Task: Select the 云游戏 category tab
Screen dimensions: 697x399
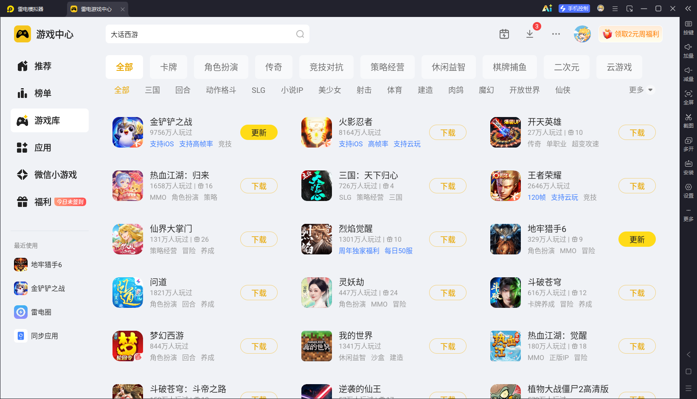Action: [x=619, y=67]
